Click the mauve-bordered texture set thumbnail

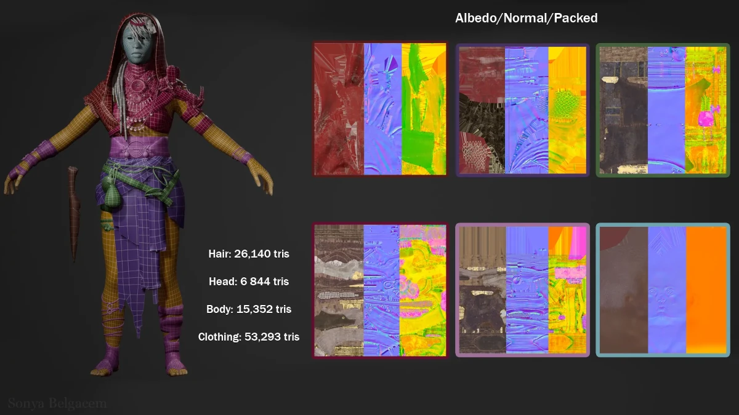[522, 290]
